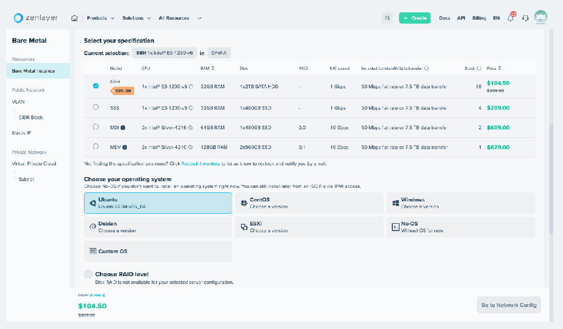Open the user avatar menu

click(540, 17)
